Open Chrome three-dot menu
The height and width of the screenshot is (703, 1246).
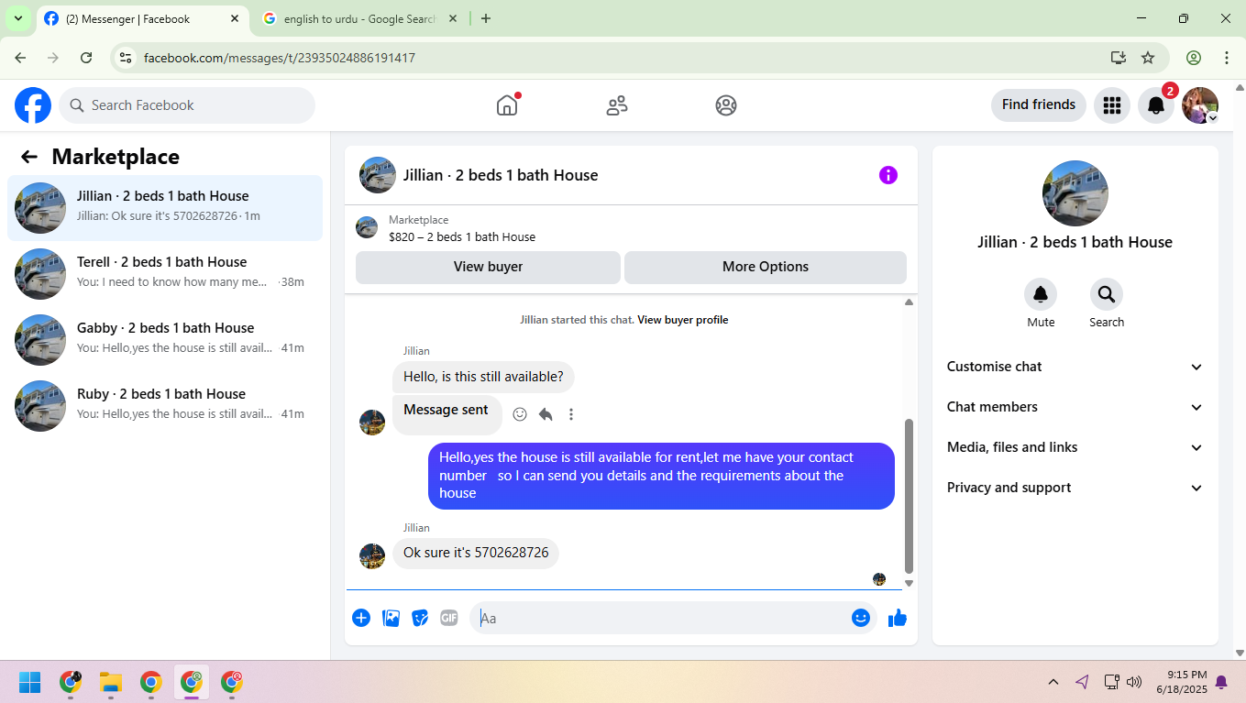[1227, 58]
